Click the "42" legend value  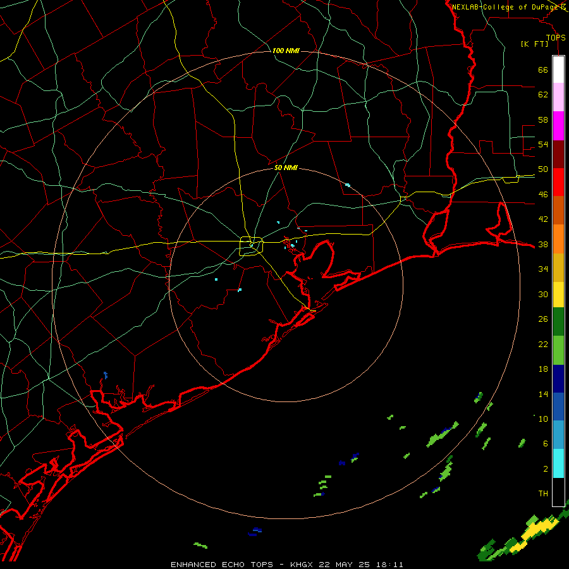click(543, 219)
